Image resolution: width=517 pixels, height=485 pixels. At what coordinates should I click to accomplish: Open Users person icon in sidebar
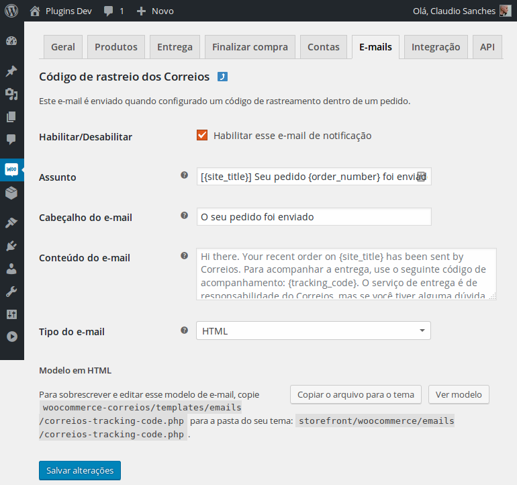coord(11,269)
